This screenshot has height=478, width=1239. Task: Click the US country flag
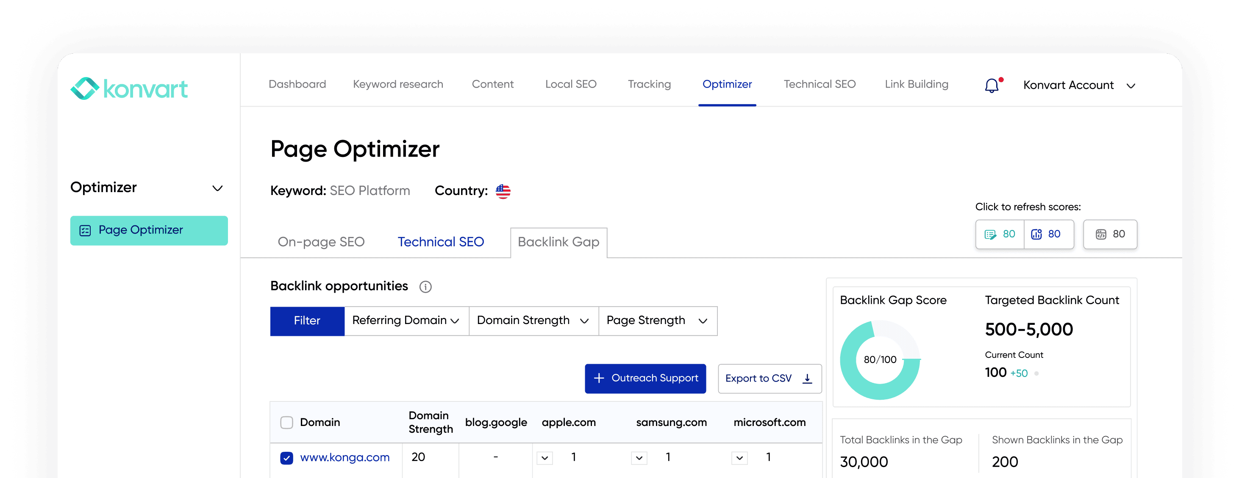[x=503, y=191]
